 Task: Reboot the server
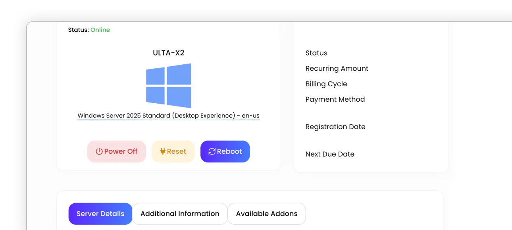click(x=225, y=151)
